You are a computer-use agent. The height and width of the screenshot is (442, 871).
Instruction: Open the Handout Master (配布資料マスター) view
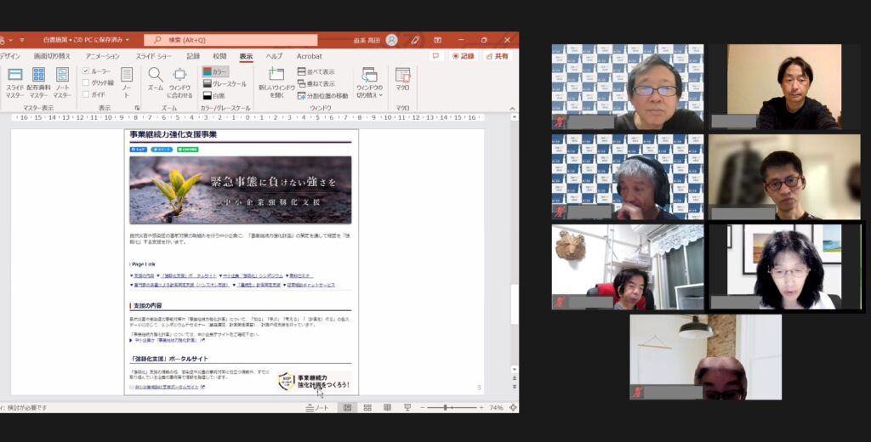tap(38, 82)
